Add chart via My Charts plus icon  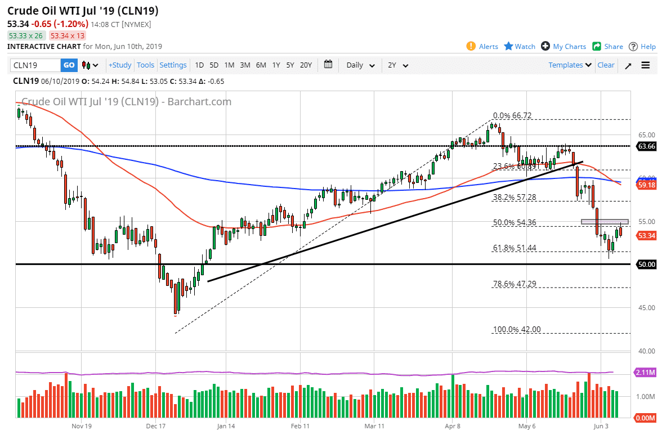point(545,46)
